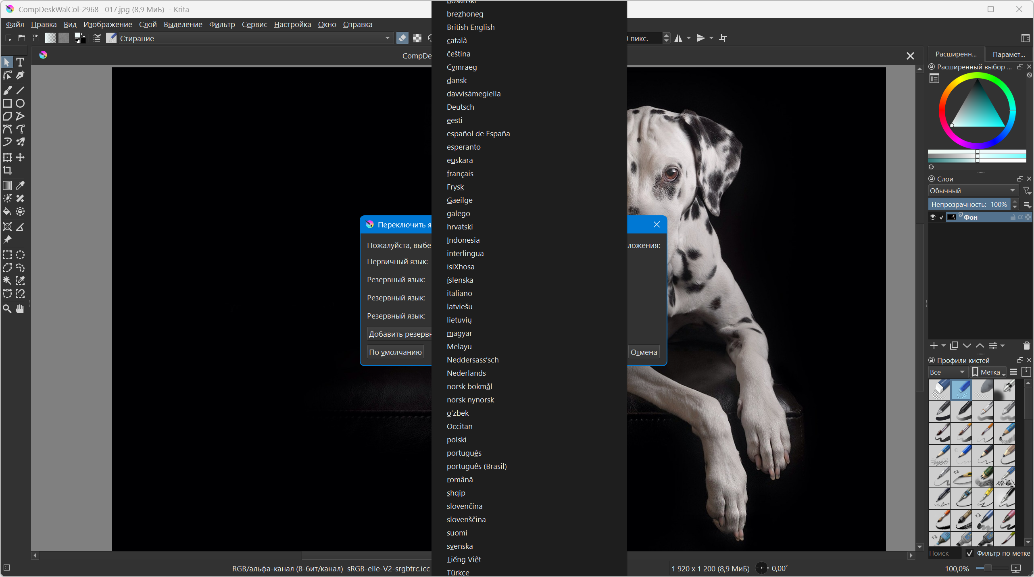1034x577 pixels.
Task: Choose the Gradient tool
Action: pos(7,185)
